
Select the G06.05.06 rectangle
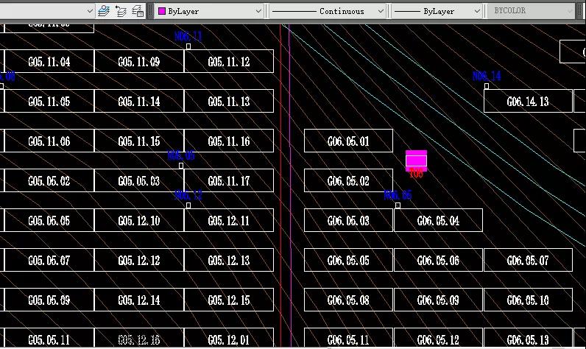(x=438, y=260)
